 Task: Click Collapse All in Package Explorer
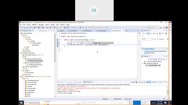(x=40, y=31)
